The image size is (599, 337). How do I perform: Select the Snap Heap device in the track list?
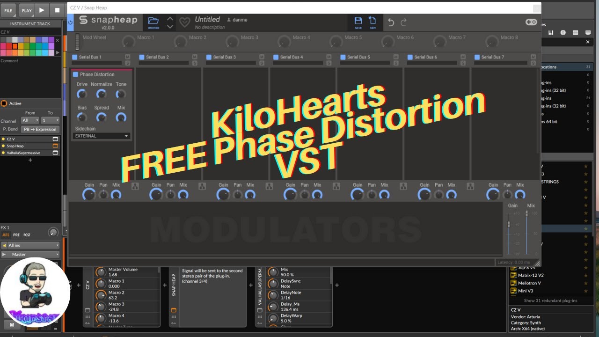click(26, 146)
